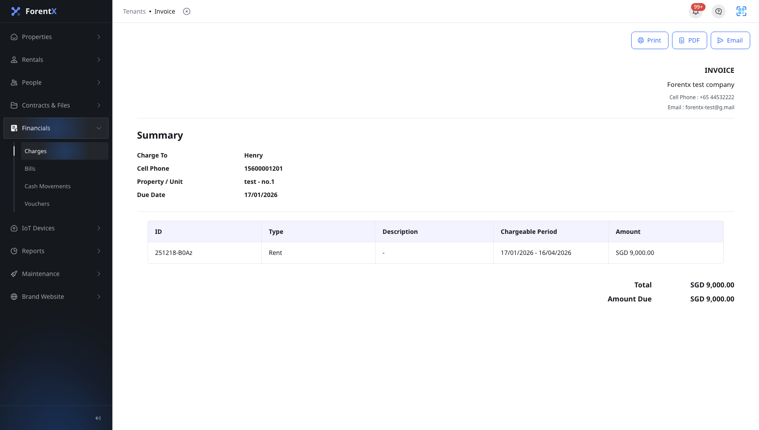
Task: Click the property unit test - no.1
Action: (259, 182)
